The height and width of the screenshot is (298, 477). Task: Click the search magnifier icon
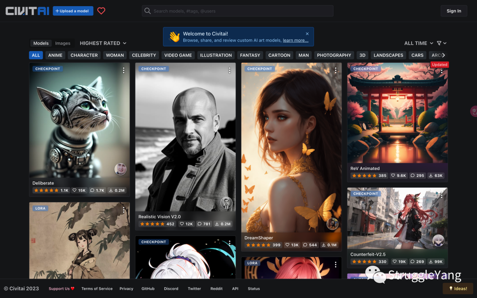[x=148, y=11]
